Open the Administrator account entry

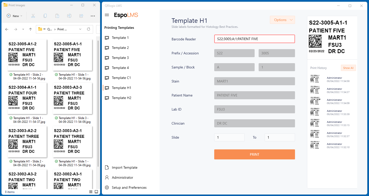[x=122, y=177]
